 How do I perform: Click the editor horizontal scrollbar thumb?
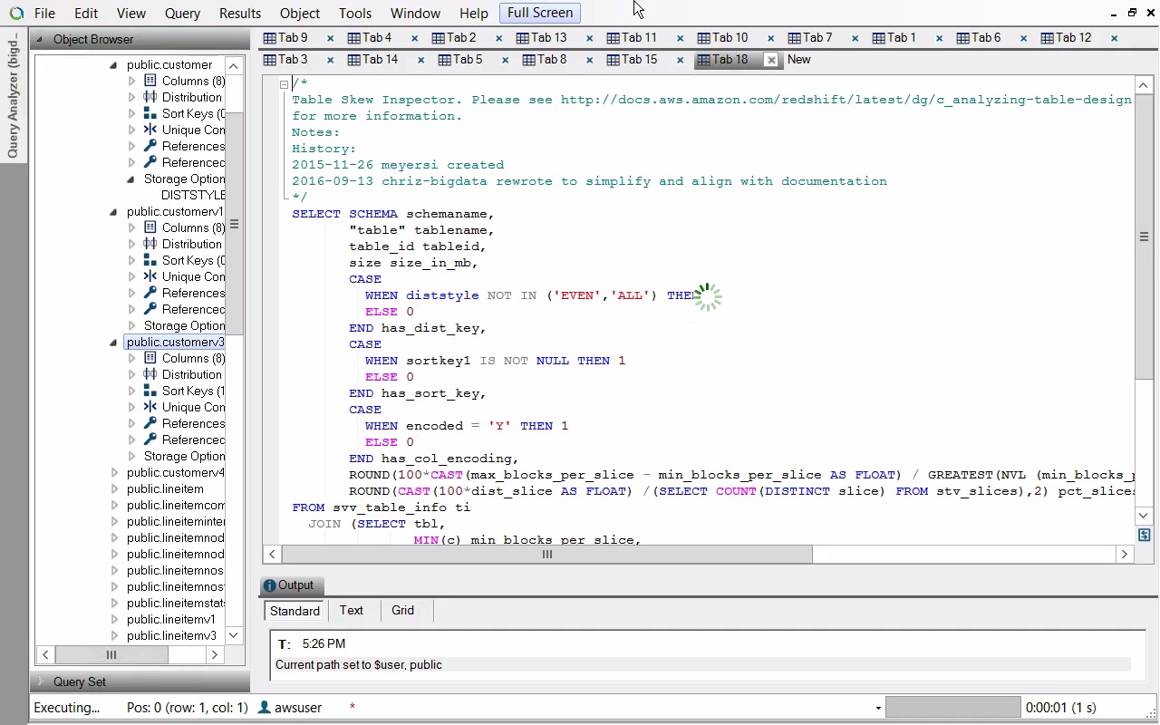(x=546, y=554)
